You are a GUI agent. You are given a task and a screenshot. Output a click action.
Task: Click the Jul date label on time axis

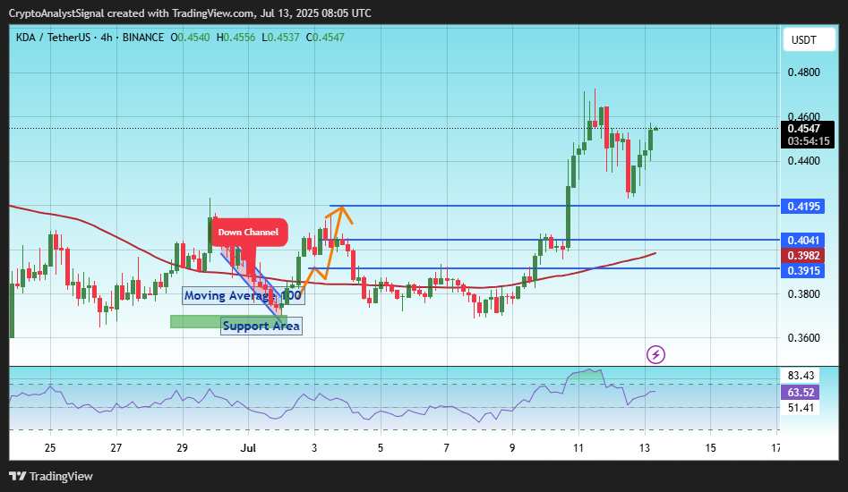[x=248, y=447]
